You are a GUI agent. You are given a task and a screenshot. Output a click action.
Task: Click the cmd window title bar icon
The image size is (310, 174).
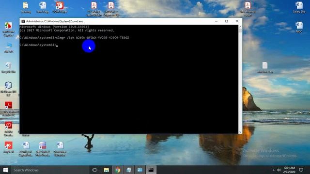coord(23,21)
